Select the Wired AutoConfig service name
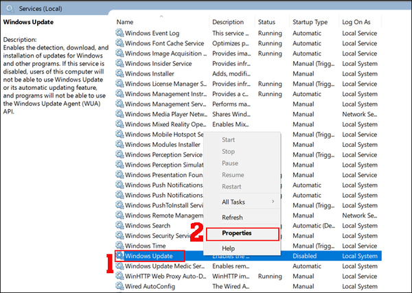 [150, 286]
